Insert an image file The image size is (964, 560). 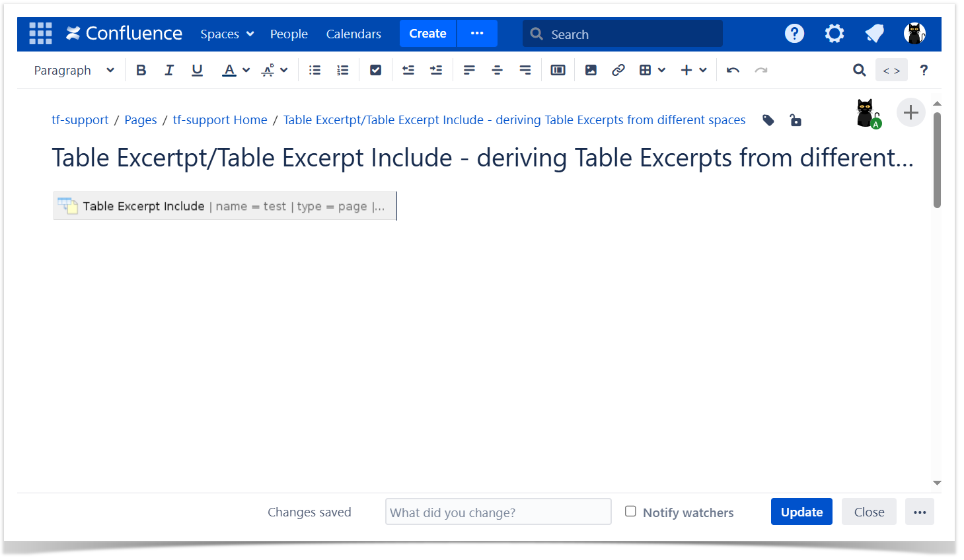click(591, 70)
